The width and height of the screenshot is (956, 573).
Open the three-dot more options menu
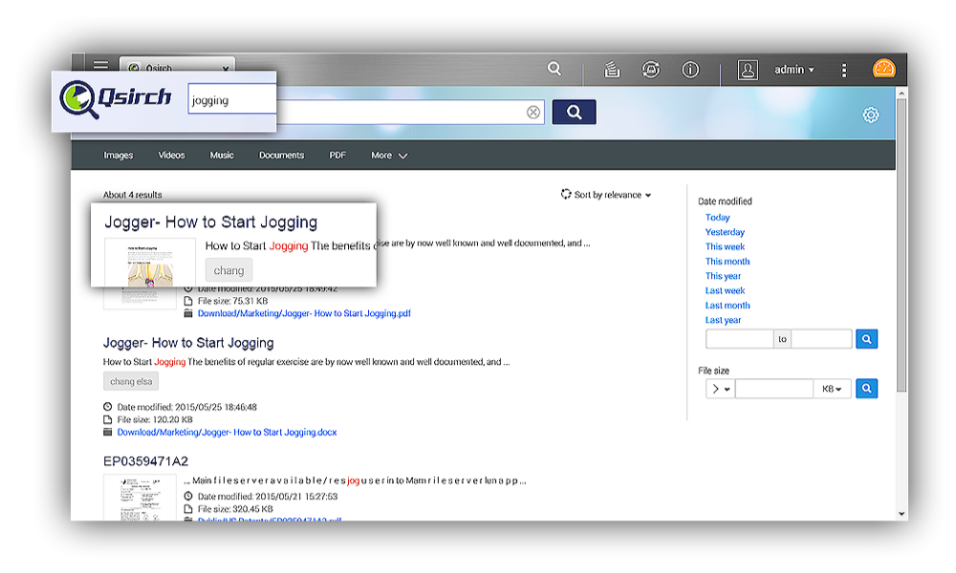click(844, 70)
